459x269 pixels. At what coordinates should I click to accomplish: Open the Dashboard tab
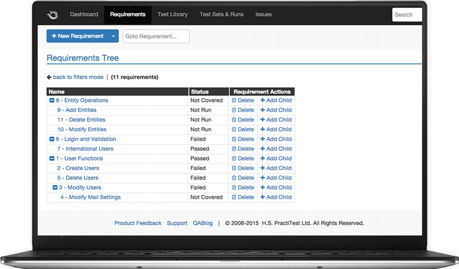tap(84, 14)
